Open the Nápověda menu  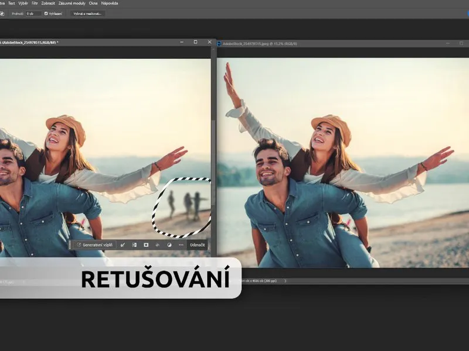pyautogui.click(x=110, y=4)
